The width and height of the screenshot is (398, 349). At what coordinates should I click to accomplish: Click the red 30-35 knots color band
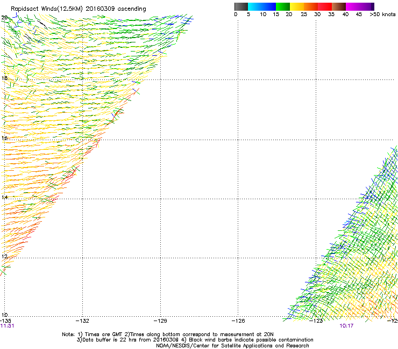[x=325, y=6]
